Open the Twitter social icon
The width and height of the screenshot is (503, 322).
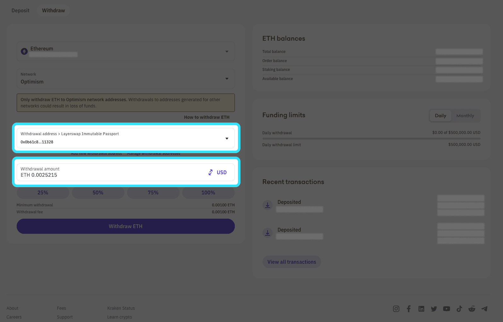[x=434, y=309]
